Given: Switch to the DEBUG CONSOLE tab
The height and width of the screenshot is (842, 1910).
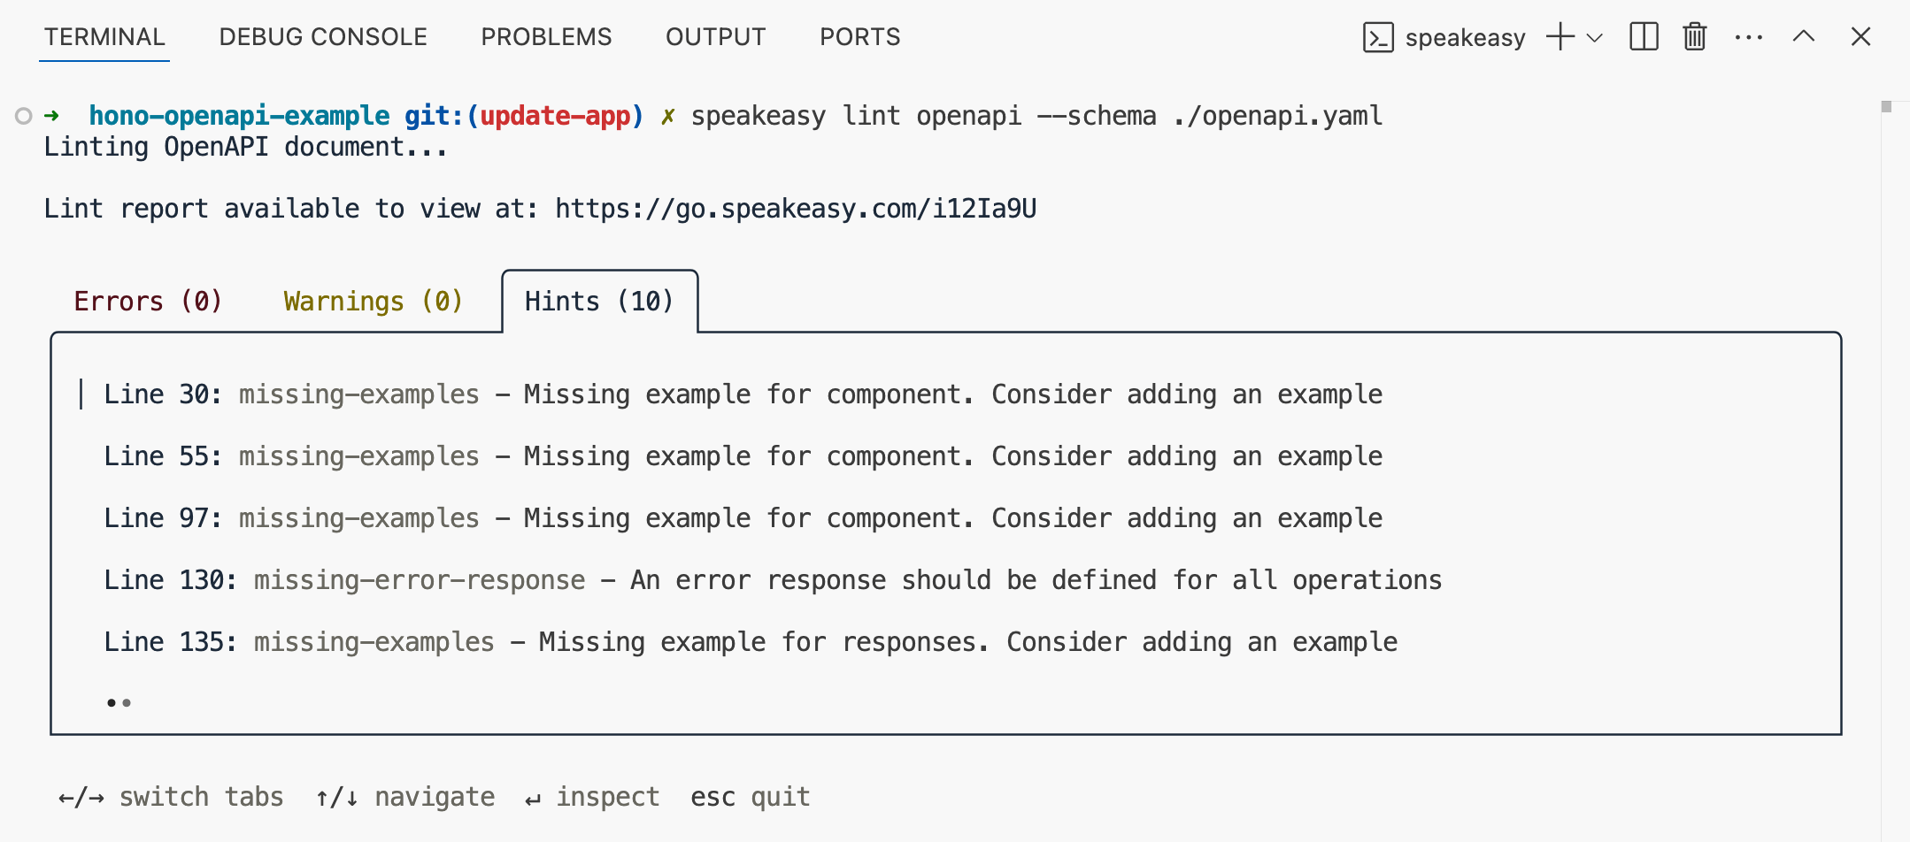Looking at the screenshot, I should 323,37.
